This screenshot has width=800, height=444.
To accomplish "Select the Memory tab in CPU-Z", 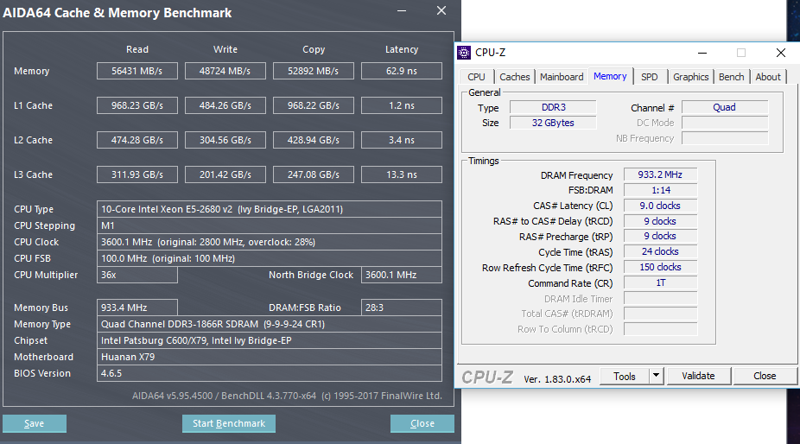I will point(610,76).
